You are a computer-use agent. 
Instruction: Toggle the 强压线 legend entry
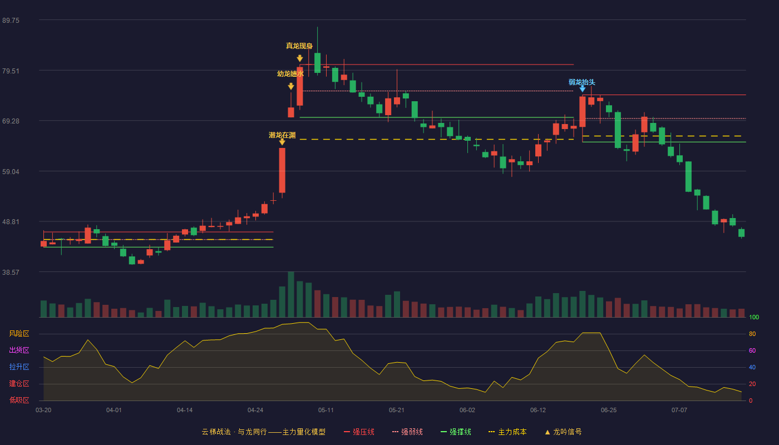click(x=359, y=432)
